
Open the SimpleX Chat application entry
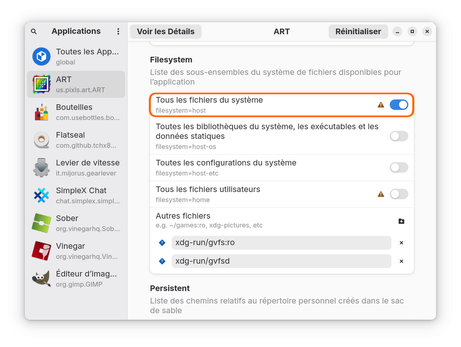[76, 195]
